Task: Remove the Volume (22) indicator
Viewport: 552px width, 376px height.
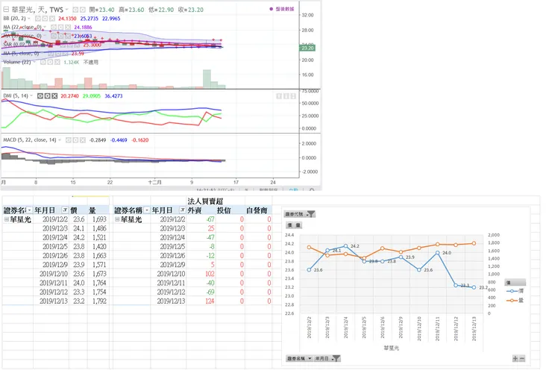Action: click(57, 62)
